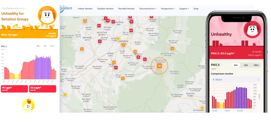Open the Outdoor Monitor page
This screenshot has height=122, width=271.
(105, 8)
